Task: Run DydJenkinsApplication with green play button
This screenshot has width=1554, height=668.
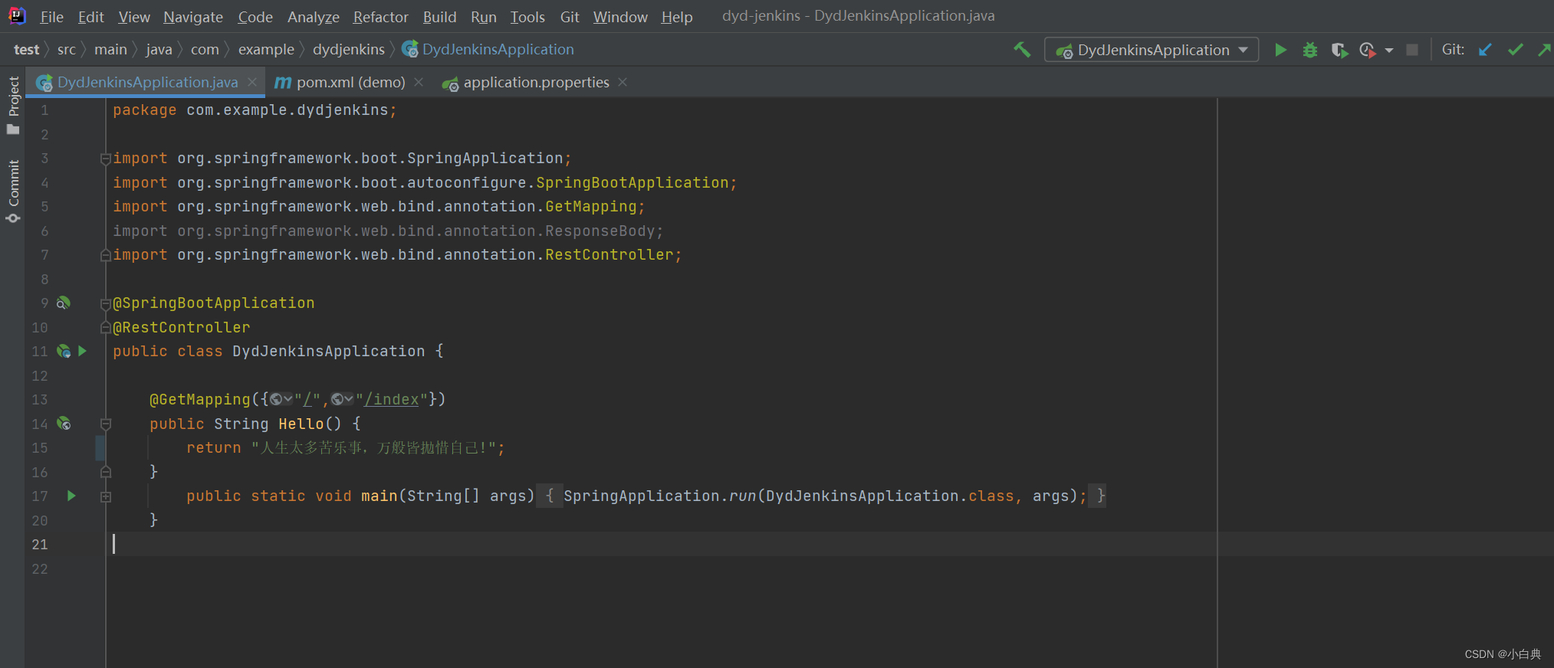Action: [1280, 50]
